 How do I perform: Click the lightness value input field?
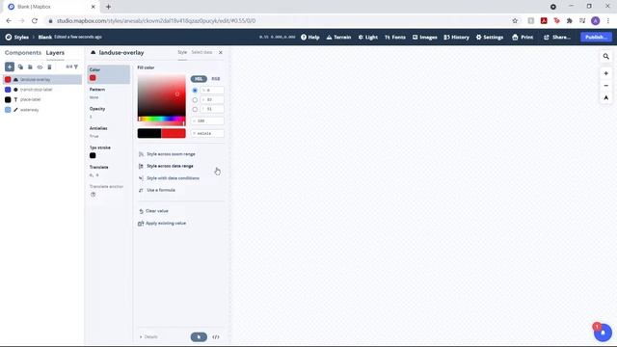212,109
